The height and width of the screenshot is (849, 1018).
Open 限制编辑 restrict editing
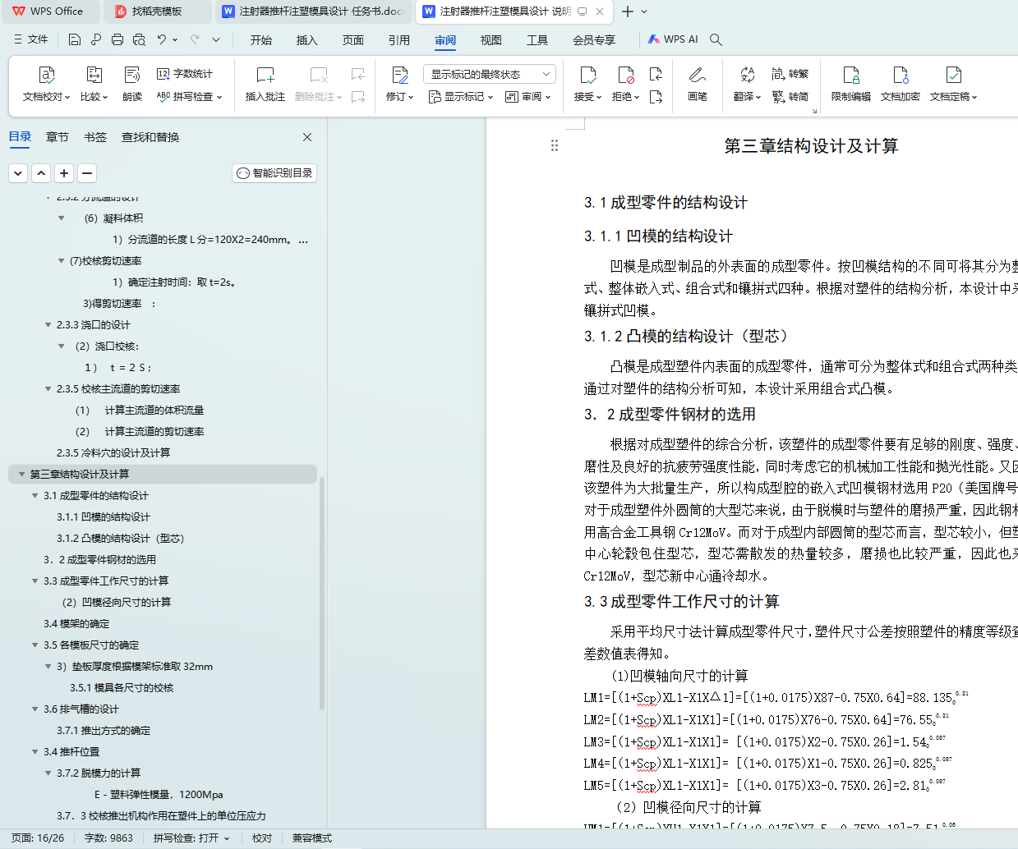850,85
